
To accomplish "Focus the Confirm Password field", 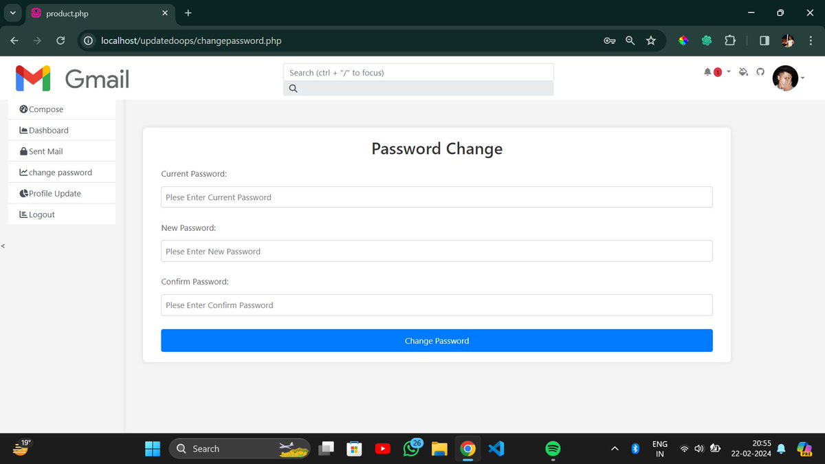I will pos(437,305).
